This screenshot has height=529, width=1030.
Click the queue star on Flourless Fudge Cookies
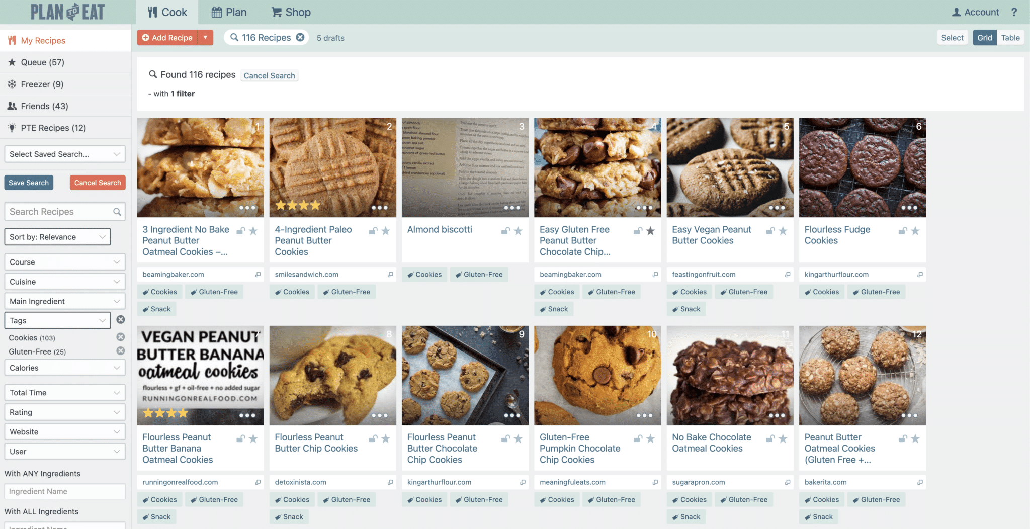[915, 231]
